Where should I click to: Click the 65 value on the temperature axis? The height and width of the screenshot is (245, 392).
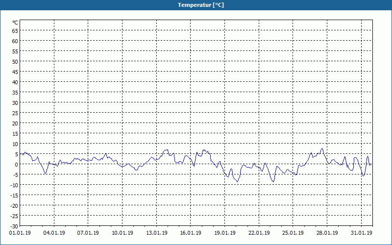click(x=15, y=31)
